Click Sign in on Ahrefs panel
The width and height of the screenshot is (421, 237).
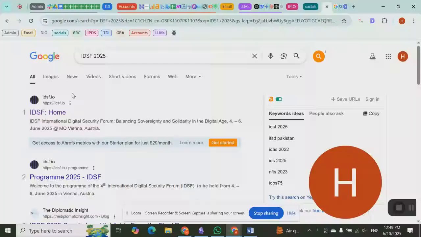(372, 99)
